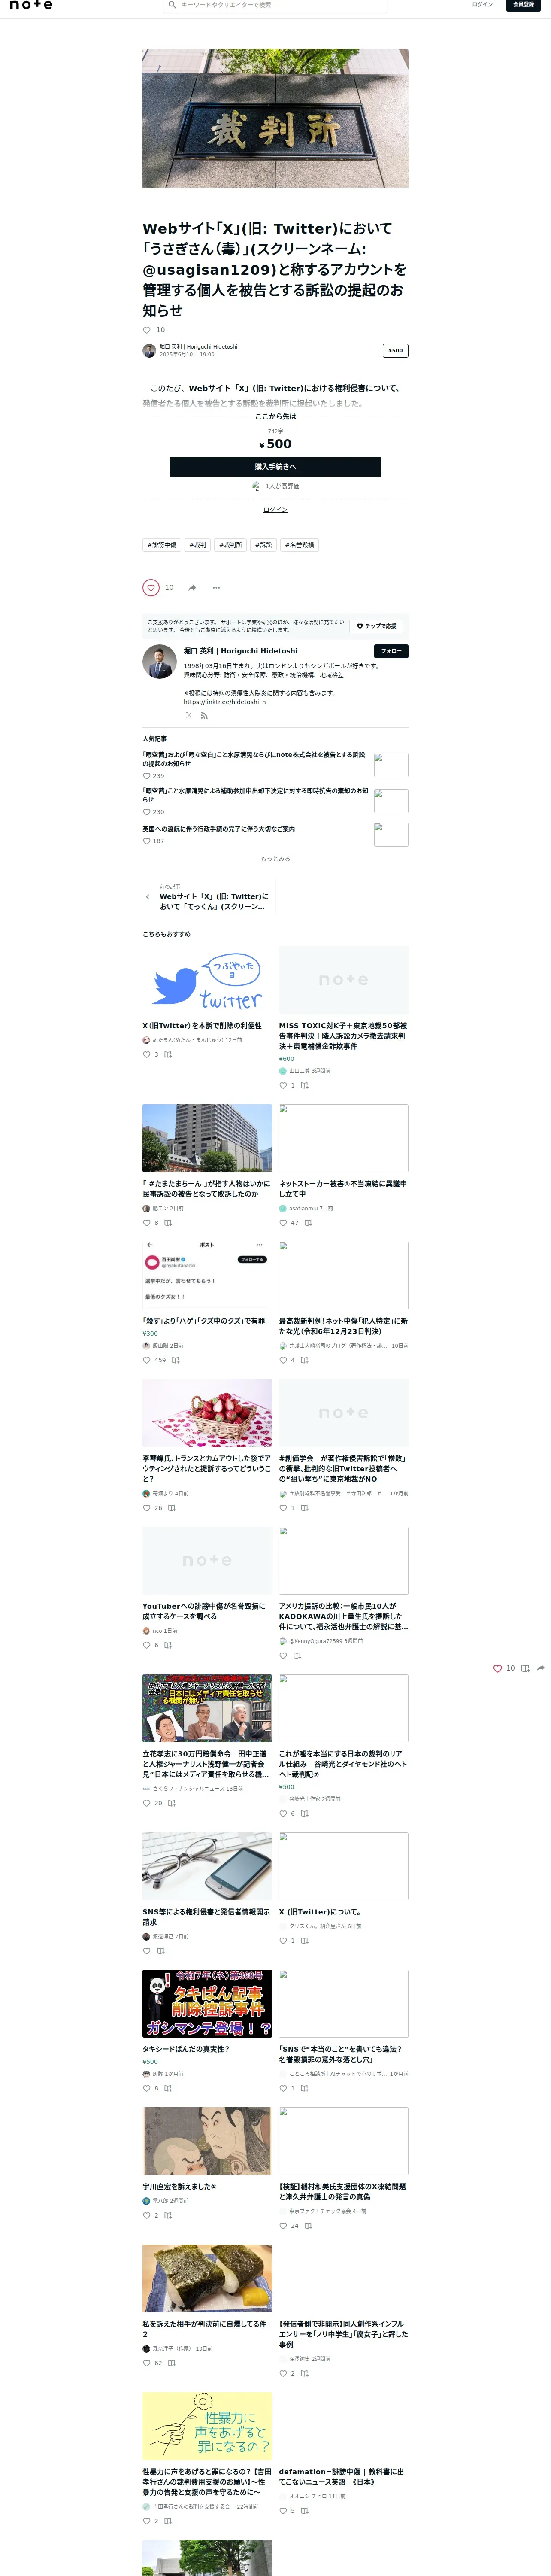Add ネットストーカー被害 card to magazine
The height and width of the screenshot is (2576, 551).
[x=308, y=1223]
